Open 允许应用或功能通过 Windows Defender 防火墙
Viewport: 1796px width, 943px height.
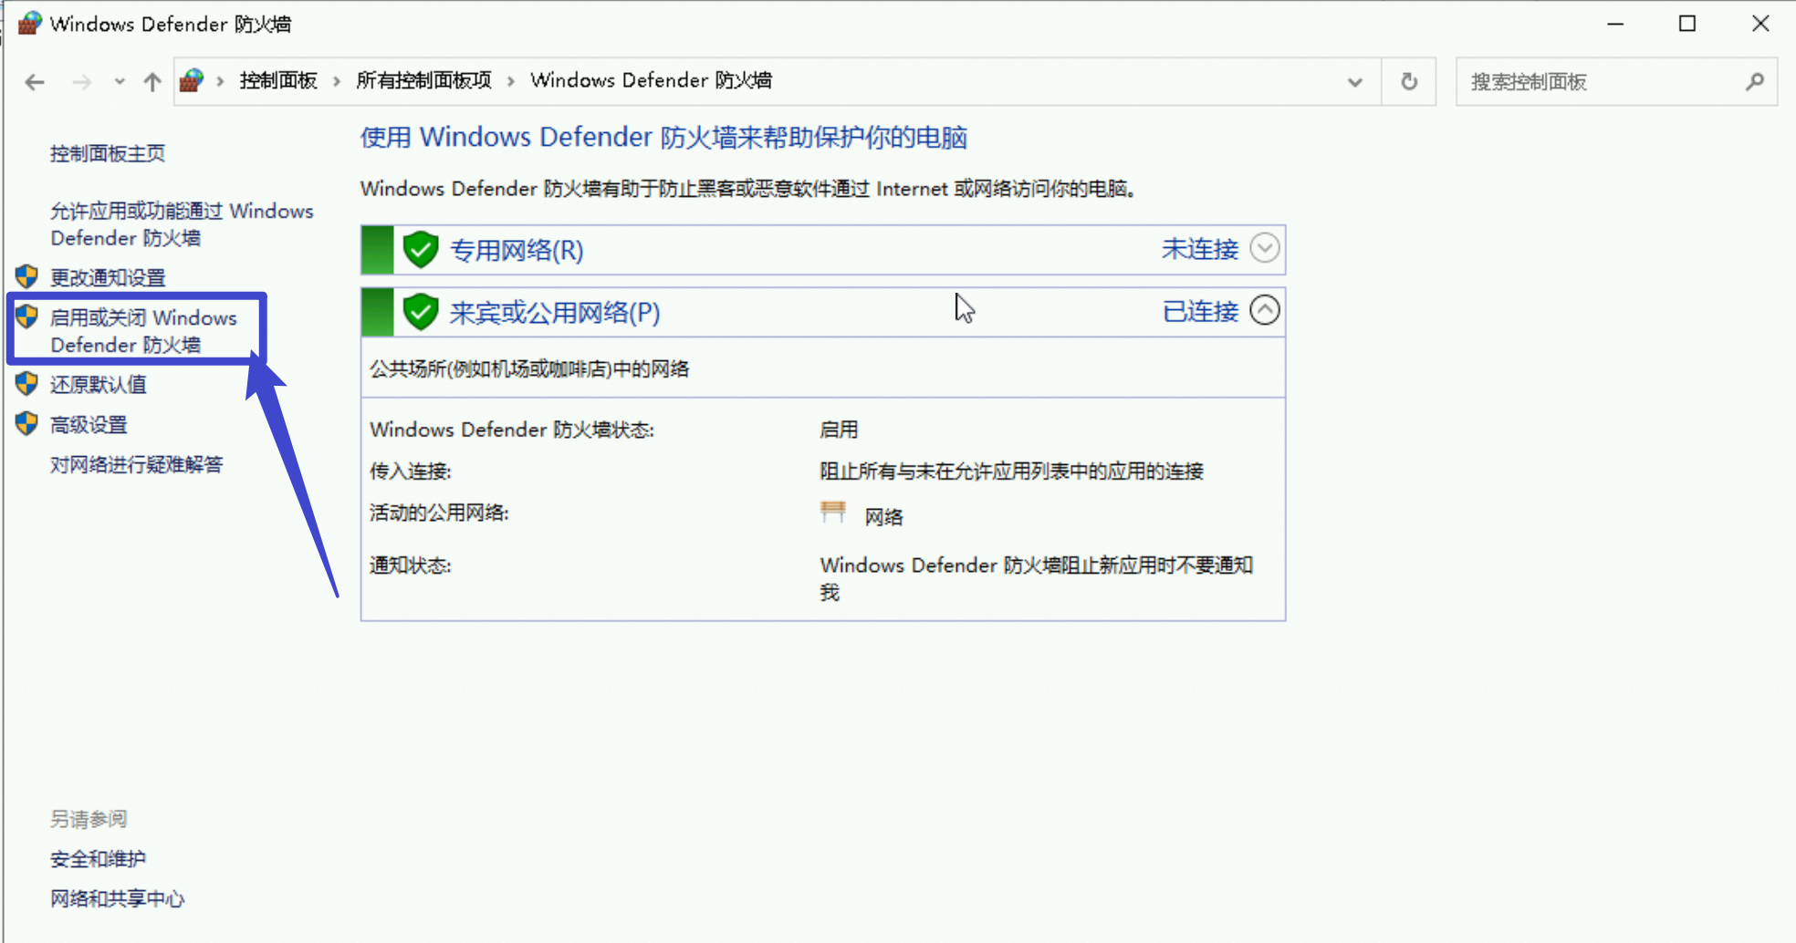click(182, 224)
